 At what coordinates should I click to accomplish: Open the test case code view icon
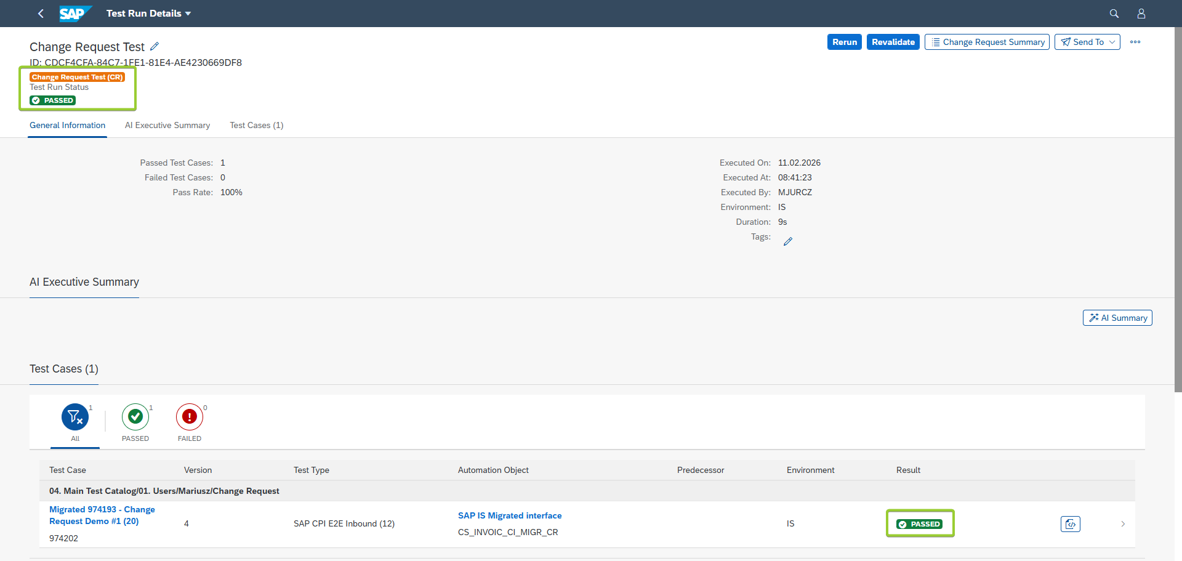point(1071,524)
